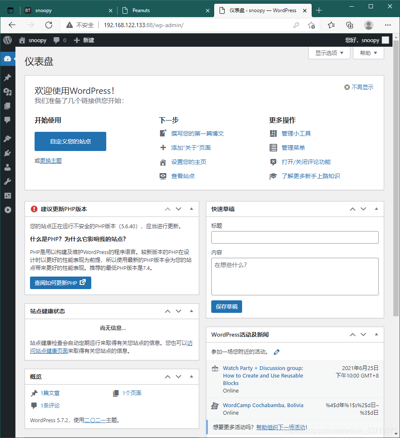
Task: Open the Tools wrench sidebar icon
Action: (7, 181)
